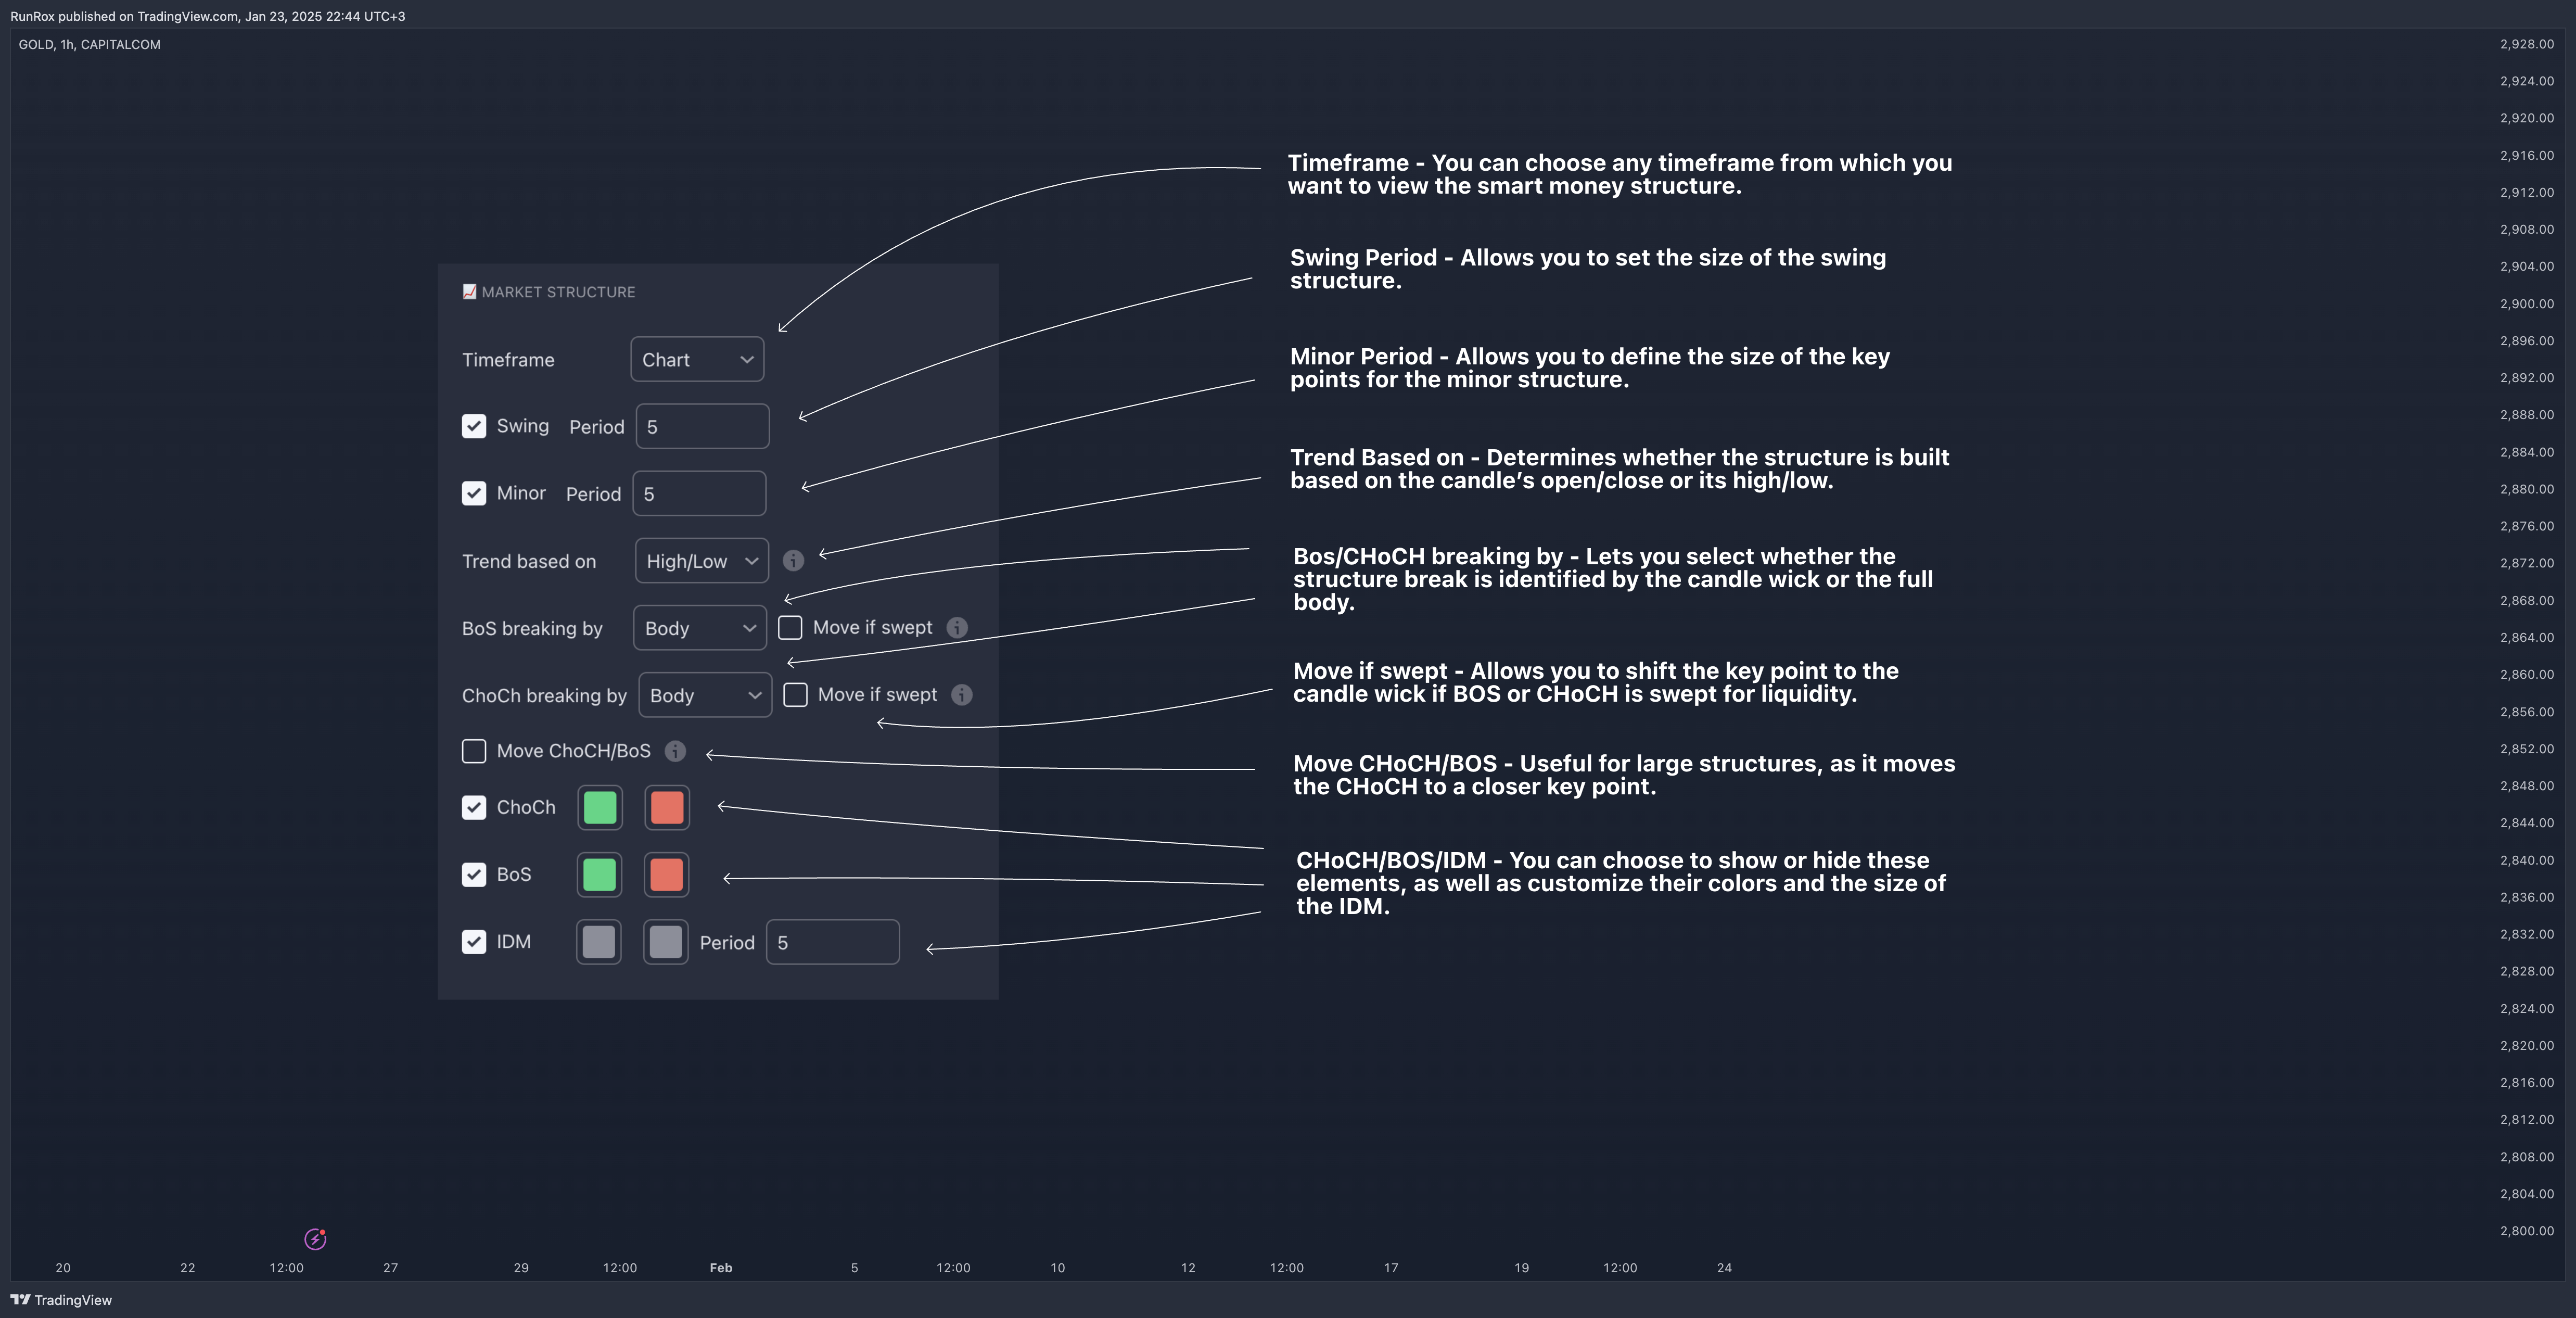
Task: Click the purple lightning event marker on timeline
Action: [315, 1239]
